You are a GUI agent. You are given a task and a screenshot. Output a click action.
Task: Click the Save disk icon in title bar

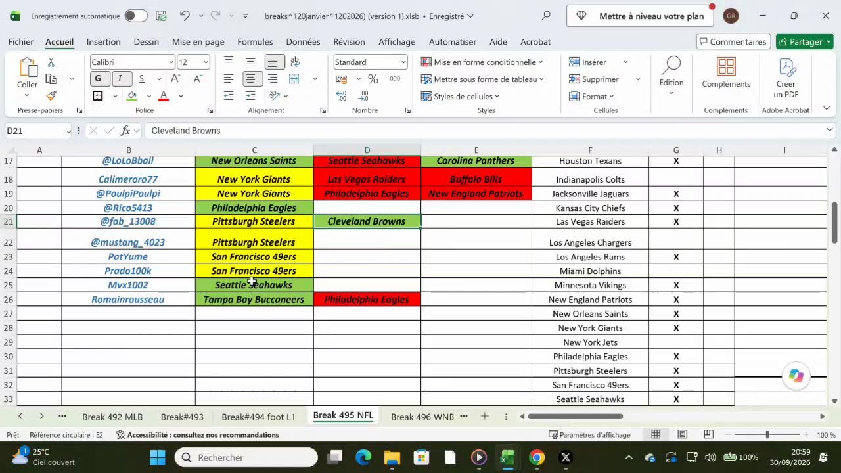click(161, 16)
